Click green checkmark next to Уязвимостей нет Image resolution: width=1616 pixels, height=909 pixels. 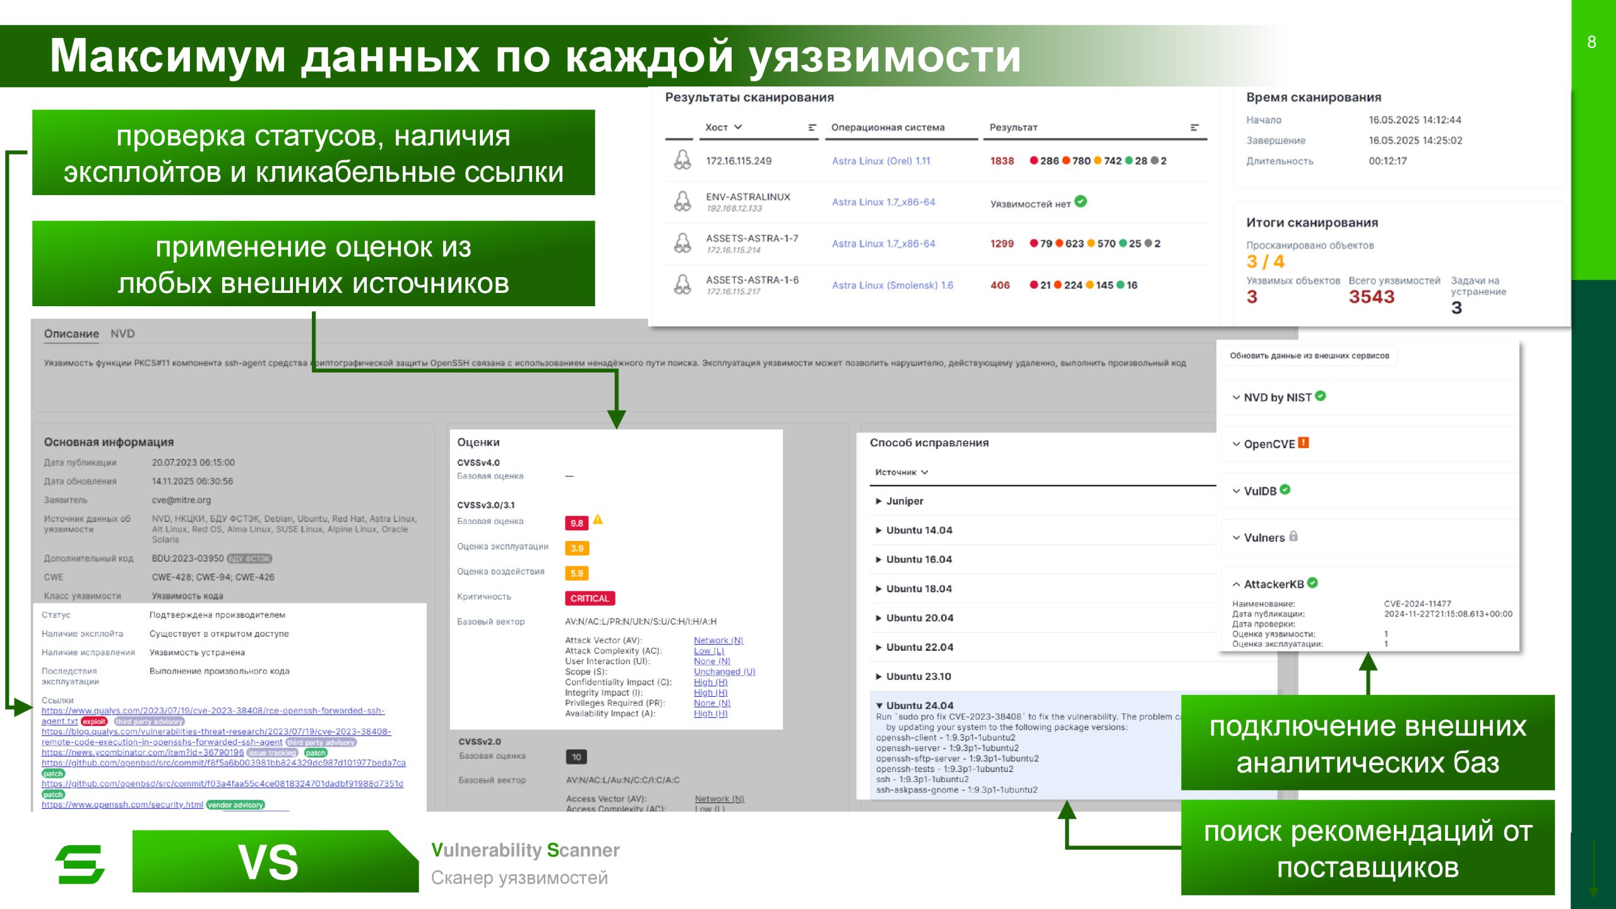(x=1081, y=202)
